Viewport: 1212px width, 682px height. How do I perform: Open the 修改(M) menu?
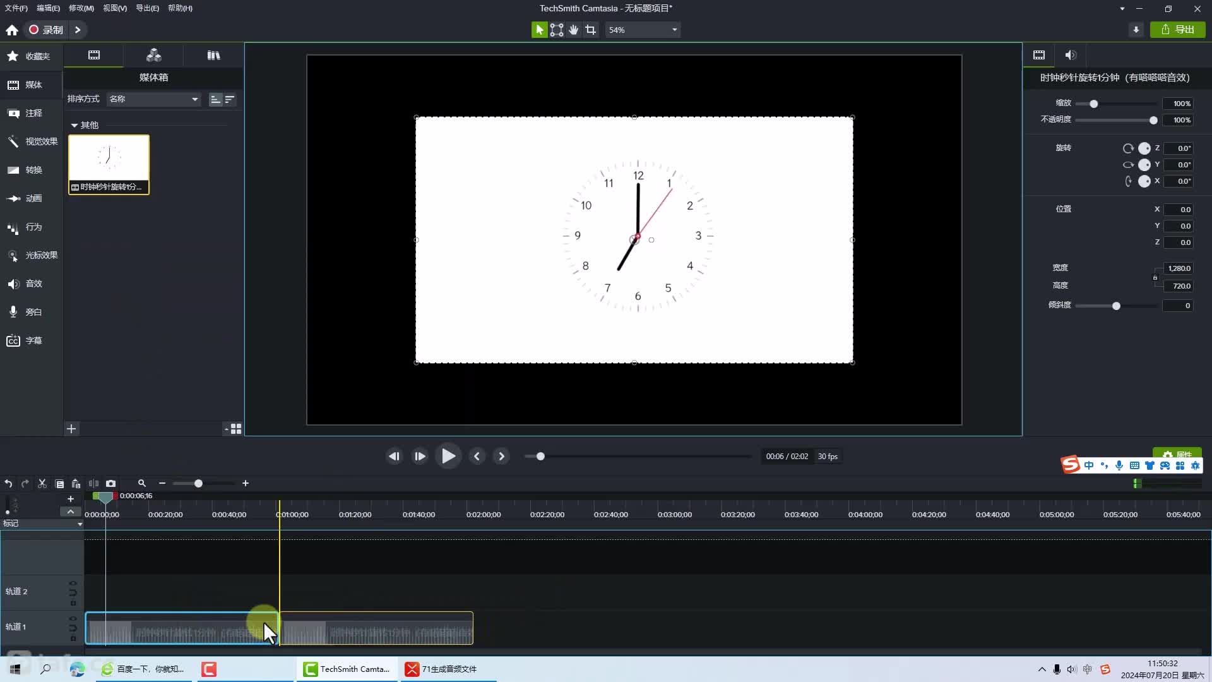click(81, 8)
